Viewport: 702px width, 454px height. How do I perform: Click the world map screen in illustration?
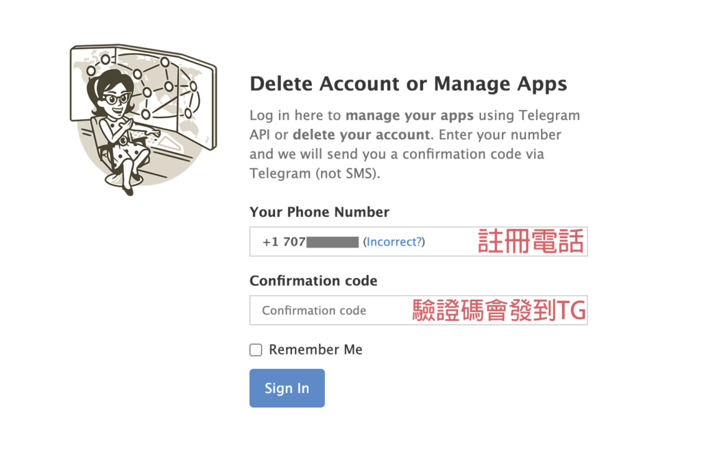point(168,89)
